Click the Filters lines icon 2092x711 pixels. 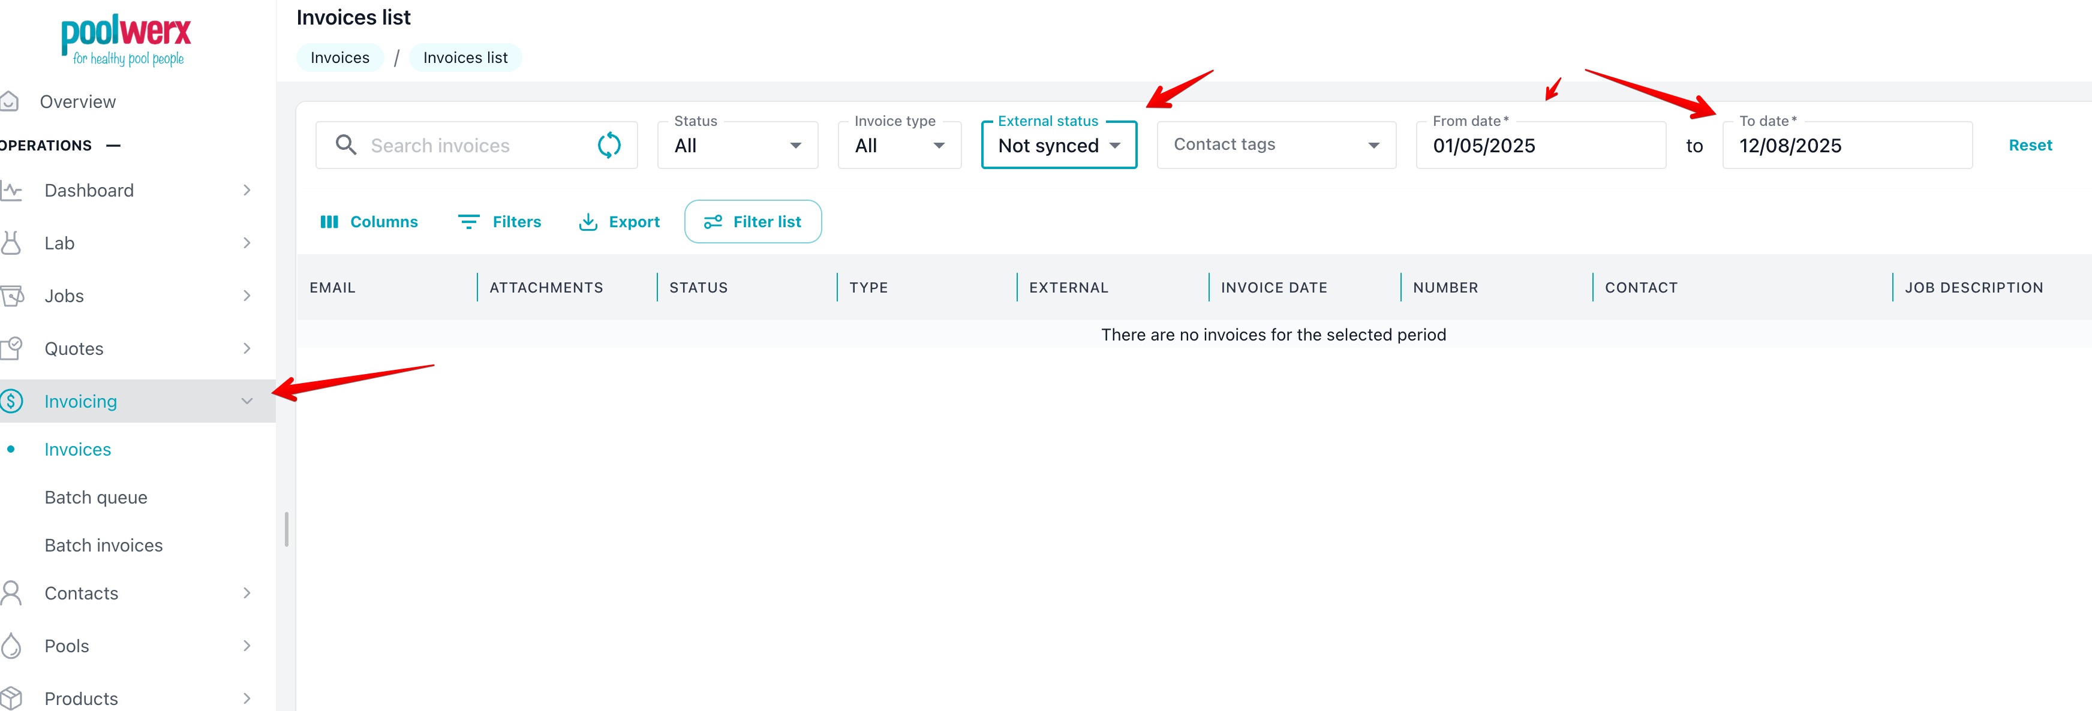(x=468, y=222)
